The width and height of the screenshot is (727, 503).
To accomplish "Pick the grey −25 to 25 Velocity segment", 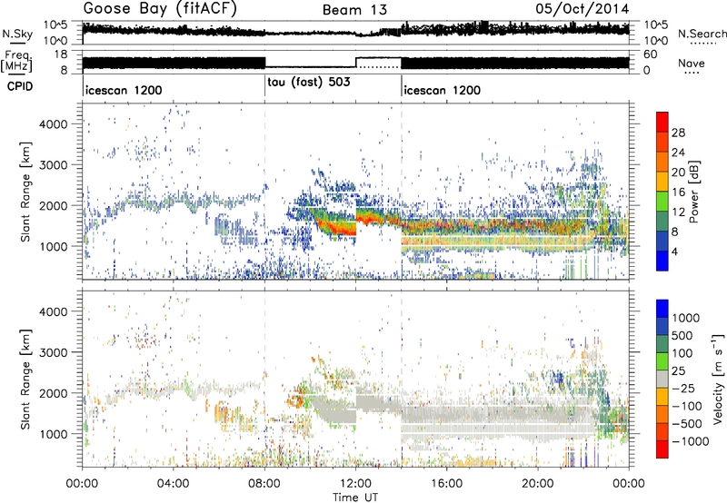I will [662, 379].
